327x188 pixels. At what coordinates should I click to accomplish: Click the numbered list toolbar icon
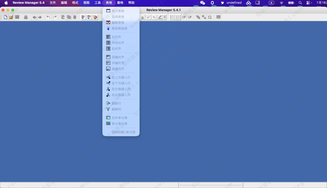coord(178,17)
